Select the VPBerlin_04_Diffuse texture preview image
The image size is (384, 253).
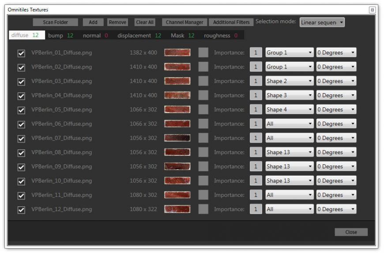pyautogui.click(x=177, y=95)
